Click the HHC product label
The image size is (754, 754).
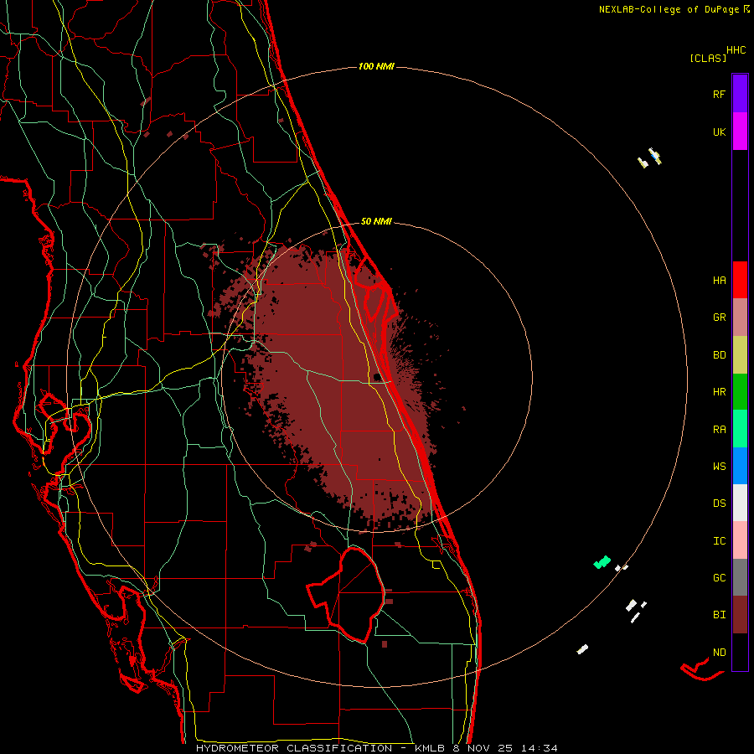(x=736, y=50)
